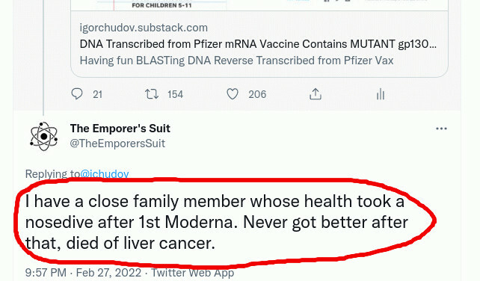Click igorchudov.substack.com domain in card
Viewport: 480px width, 281px height.
click(144, 28)
